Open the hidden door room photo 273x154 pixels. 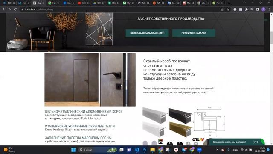point(71,80)
